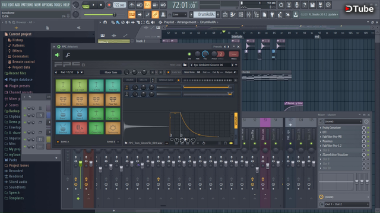Image resolution: width=380 pixels, height=213 pixels.
Task: Open the Piano roll view button
Action: coord(233,15)
